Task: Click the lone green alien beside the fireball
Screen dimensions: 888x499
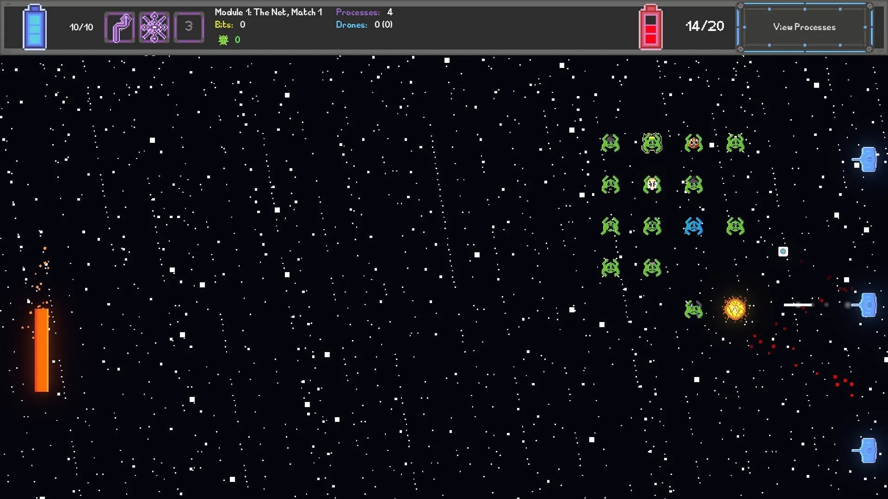Action: (693, 309)
